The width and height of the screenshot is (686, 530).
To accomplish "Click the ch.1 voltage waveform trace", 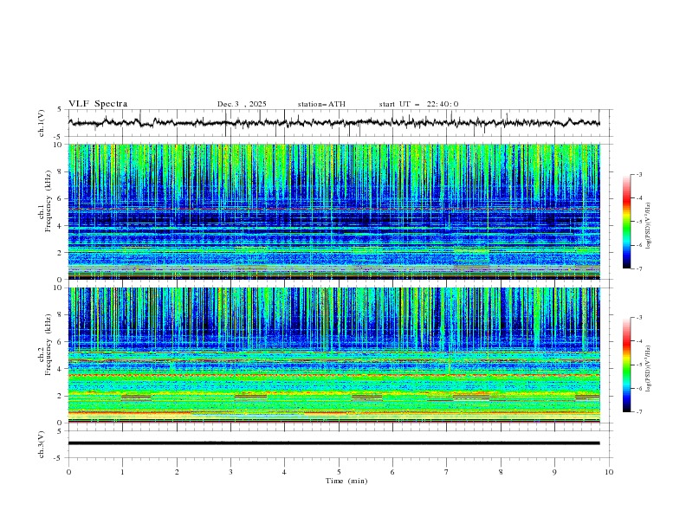I will click(333, 123).
